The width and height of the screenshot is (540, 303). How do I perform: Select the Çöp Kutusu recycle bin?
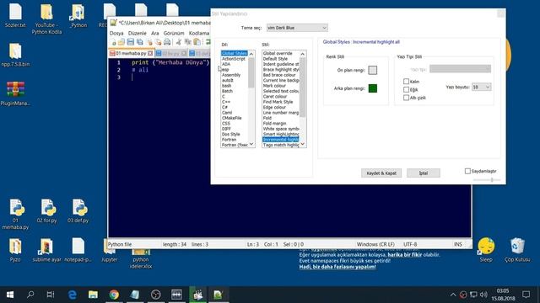coord(517,250)
